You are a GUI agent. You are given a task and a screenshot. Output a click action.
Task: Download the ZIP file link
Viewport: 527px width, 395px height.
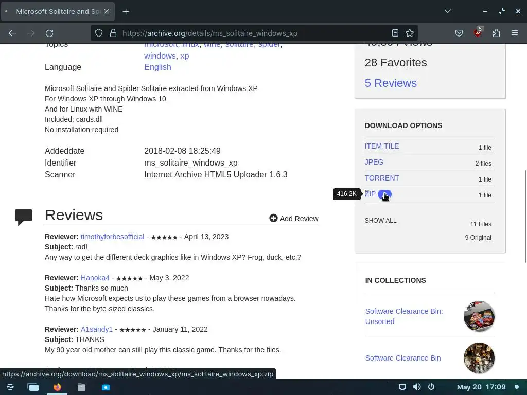point(370,194)
